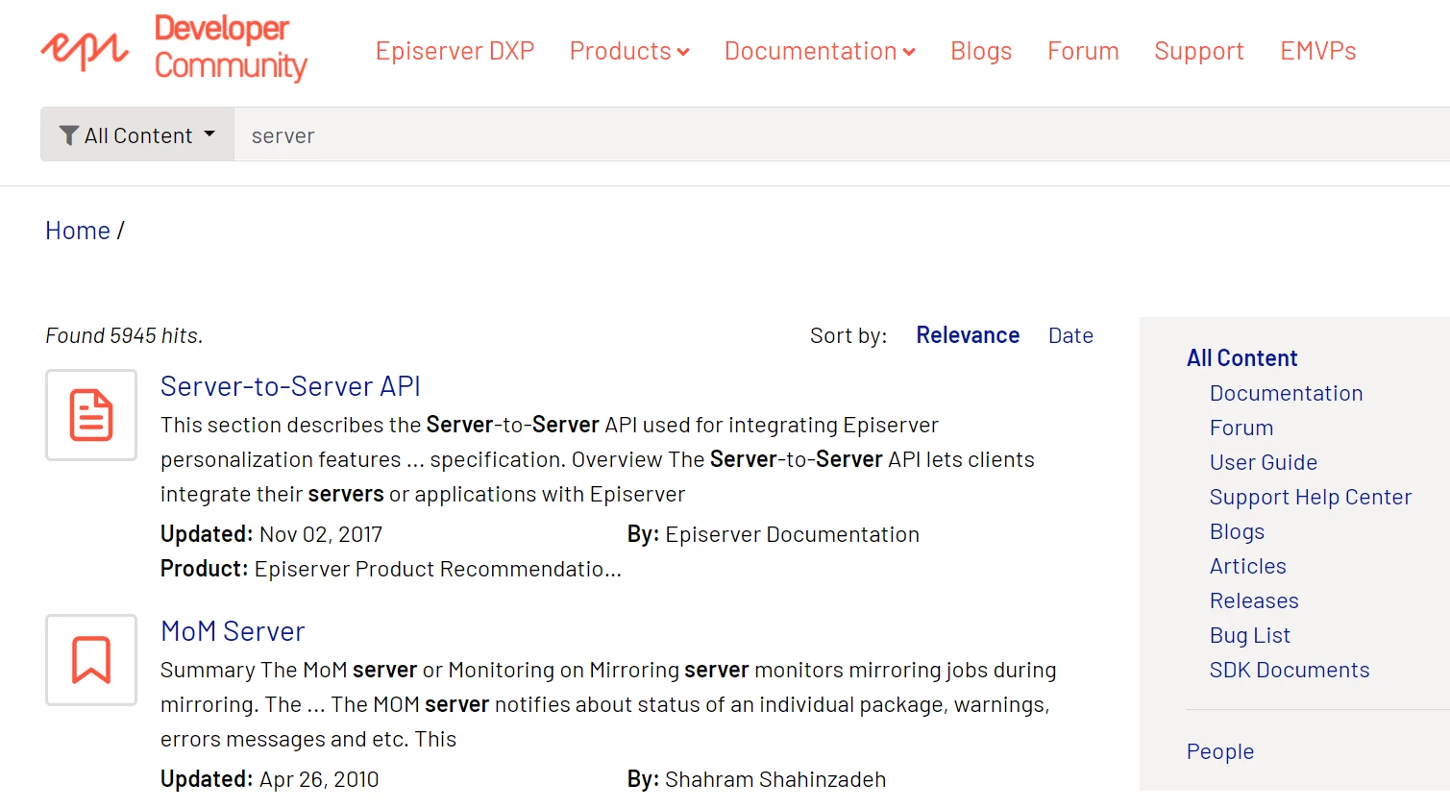Viewport: 1450px width, 808px height.
Task: Filter results by User Guide
Action: 1264,462
